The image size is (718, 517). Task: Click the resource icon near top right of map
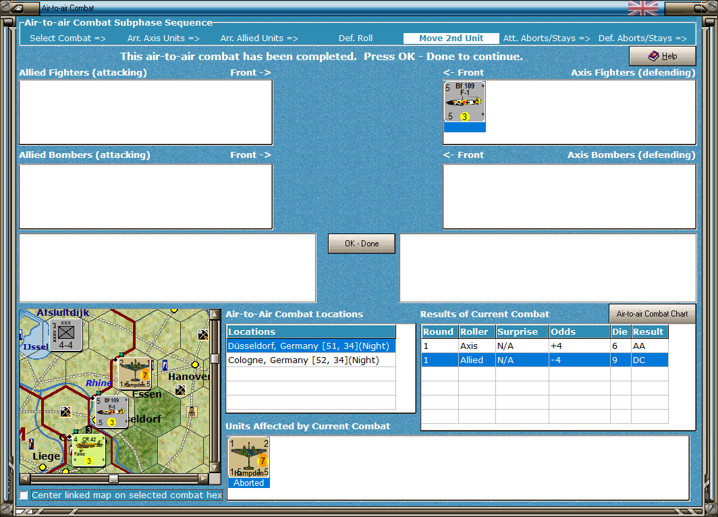203,335
